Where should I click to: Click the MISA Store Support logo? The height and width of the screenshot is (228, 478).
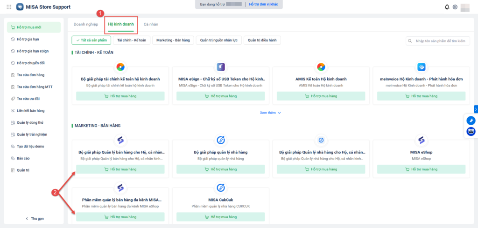point(20,7)
